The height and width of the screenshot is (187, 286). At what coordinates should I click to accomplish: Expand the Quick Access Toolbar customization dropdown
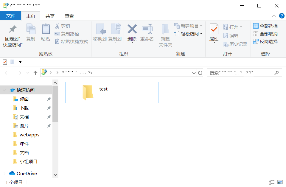pos(20,62)
